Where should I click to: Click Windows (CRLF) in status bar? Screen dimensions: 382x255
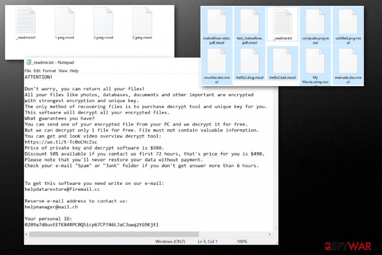170,241
